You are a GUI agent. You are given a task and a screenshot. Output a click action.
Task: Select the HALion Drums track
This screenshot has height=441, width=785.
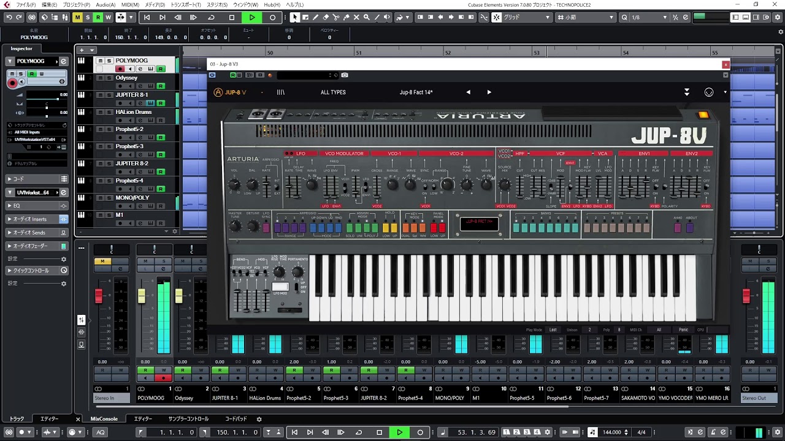point(134,112)
